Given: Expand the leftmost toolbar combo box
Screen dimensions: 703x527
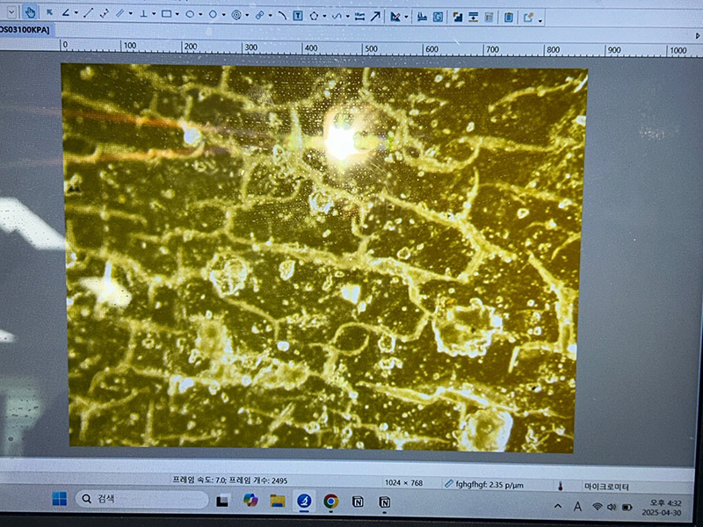Looking at the screenshot, I should (11, 14).
